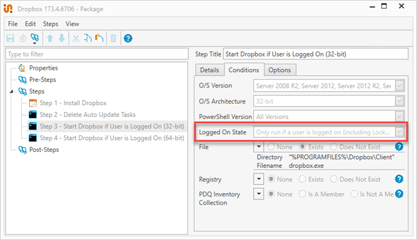Click the Copy step icon
The image size is (417, 240).
pyautogui.click(x=88, y=39)
